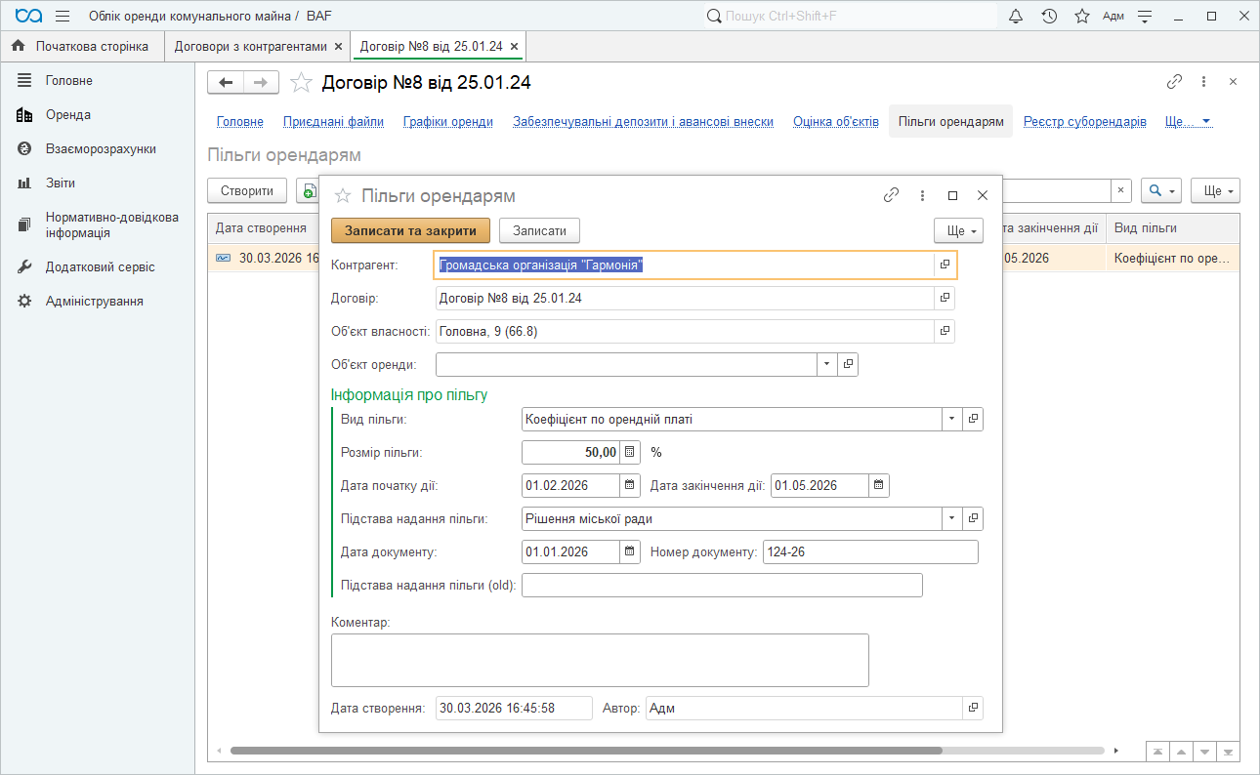Copy link icon in dialog header
Screen dimensions: 1260x775
point(891,195)
